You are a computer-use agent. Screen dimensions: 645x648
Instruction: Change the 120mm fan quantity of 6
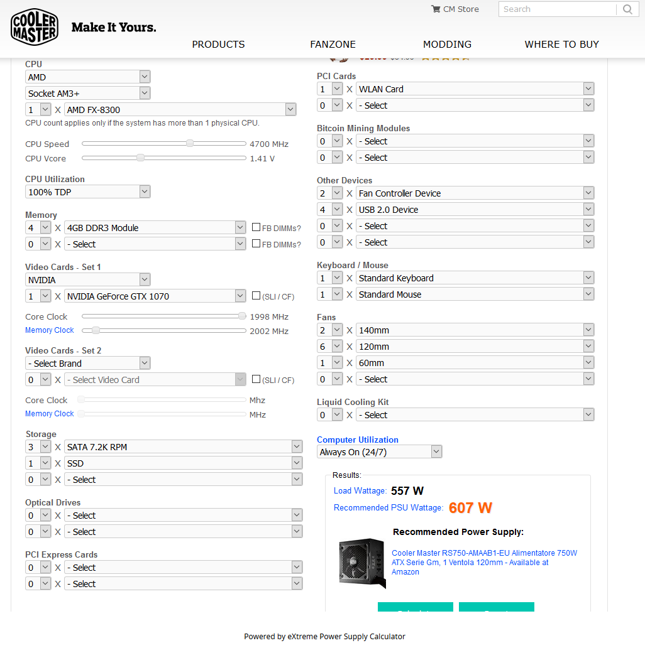[330, 347]
